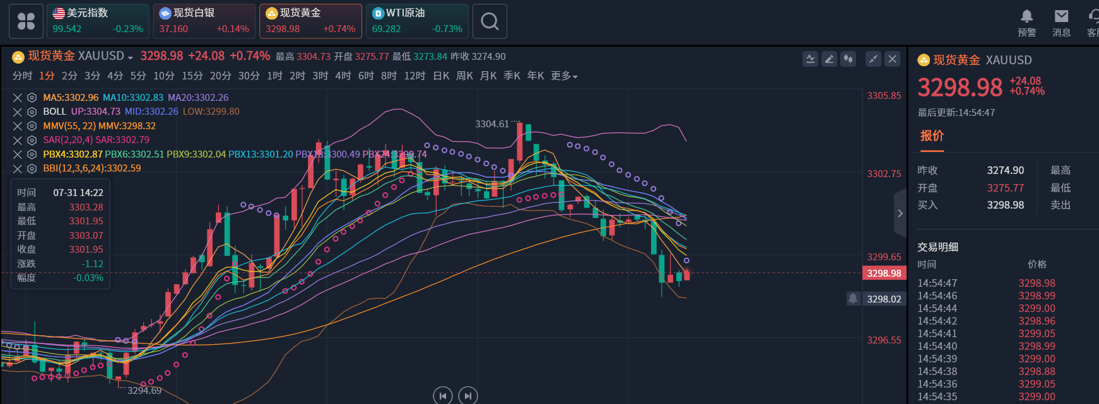
Task: Open the 消息 messages envelope
Action: click(1062, 23)
